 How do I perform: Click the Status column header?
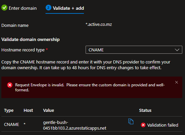(x=145, y=110)
